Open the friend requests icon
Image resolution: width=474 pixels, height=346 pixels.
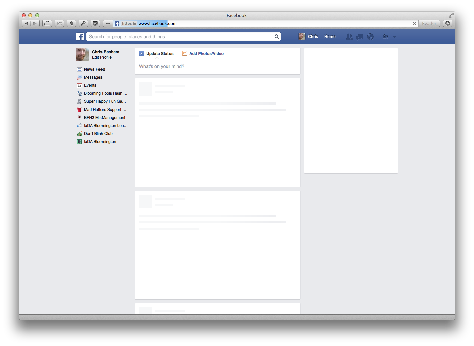point(349,37)
